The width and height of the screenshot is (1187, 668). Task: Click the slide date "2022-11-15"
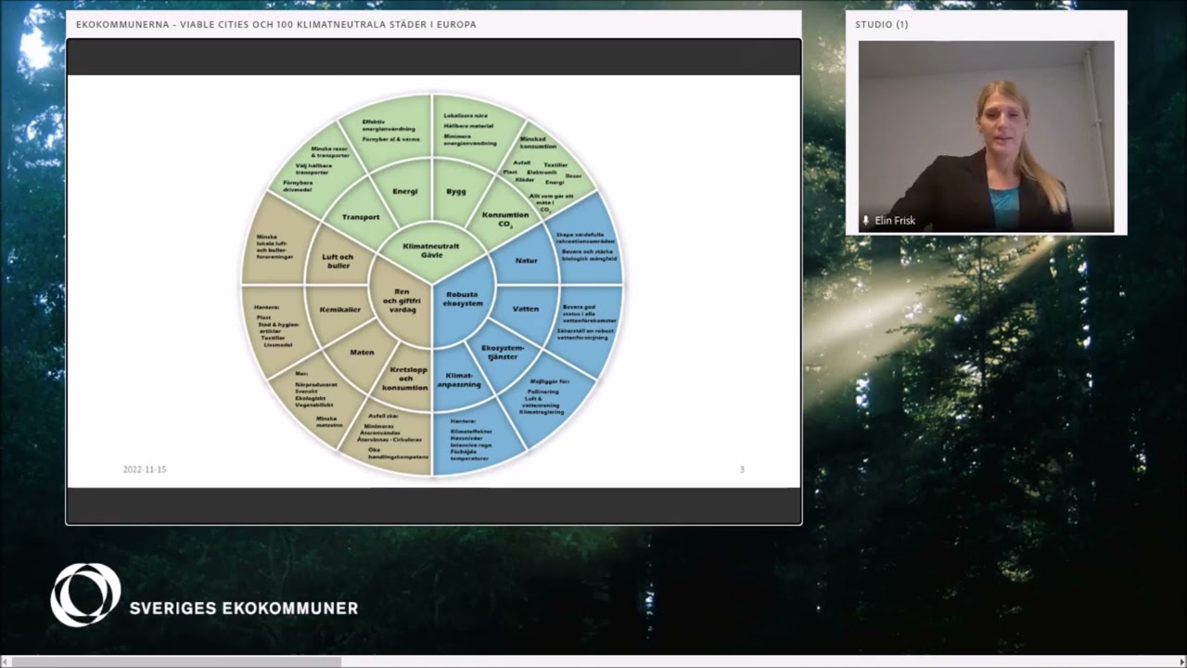(145, 469)
